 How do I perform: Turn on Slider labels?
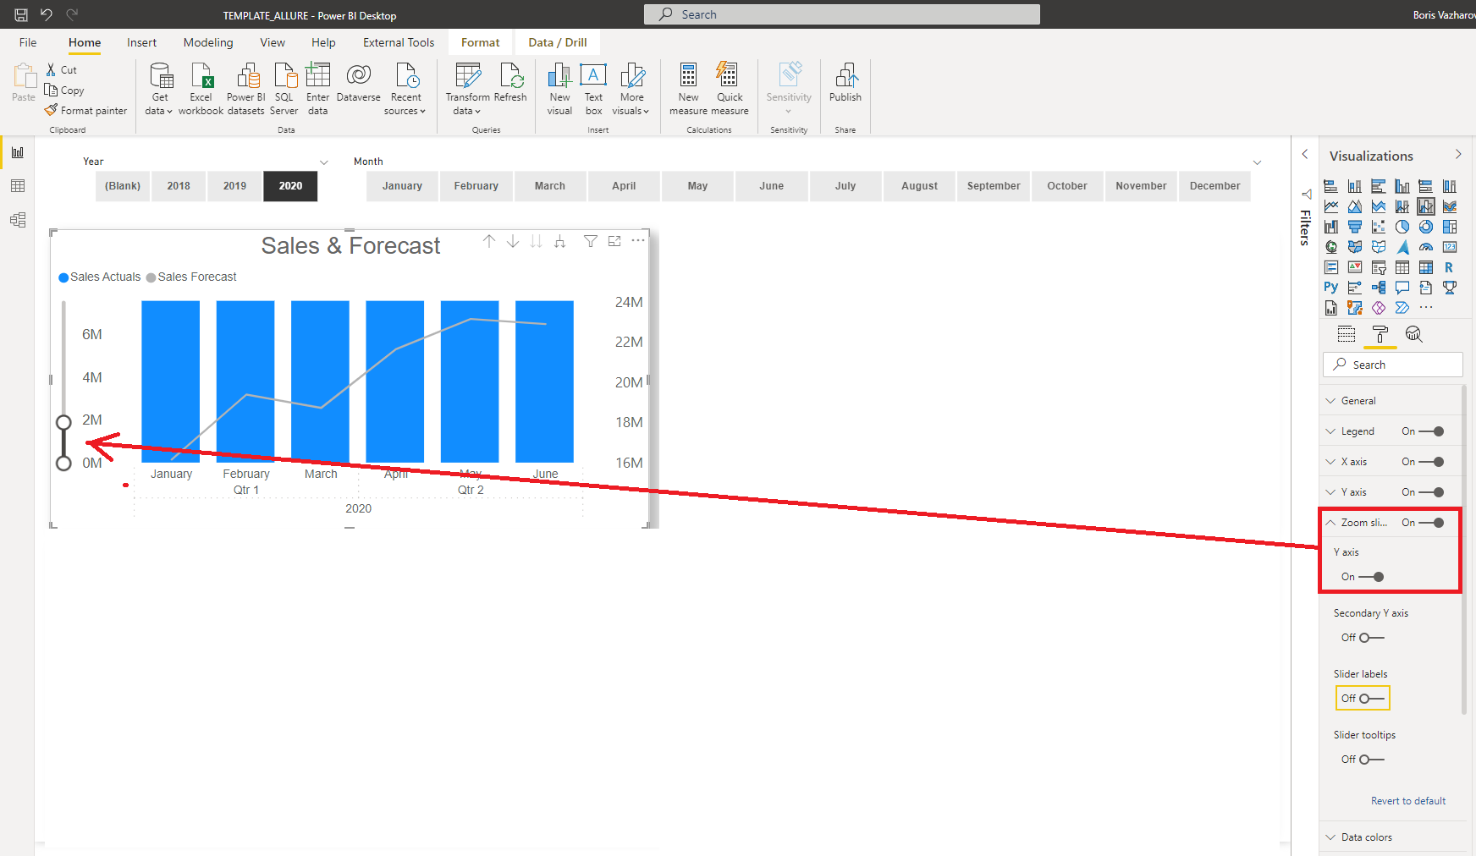pos(1372,699)
